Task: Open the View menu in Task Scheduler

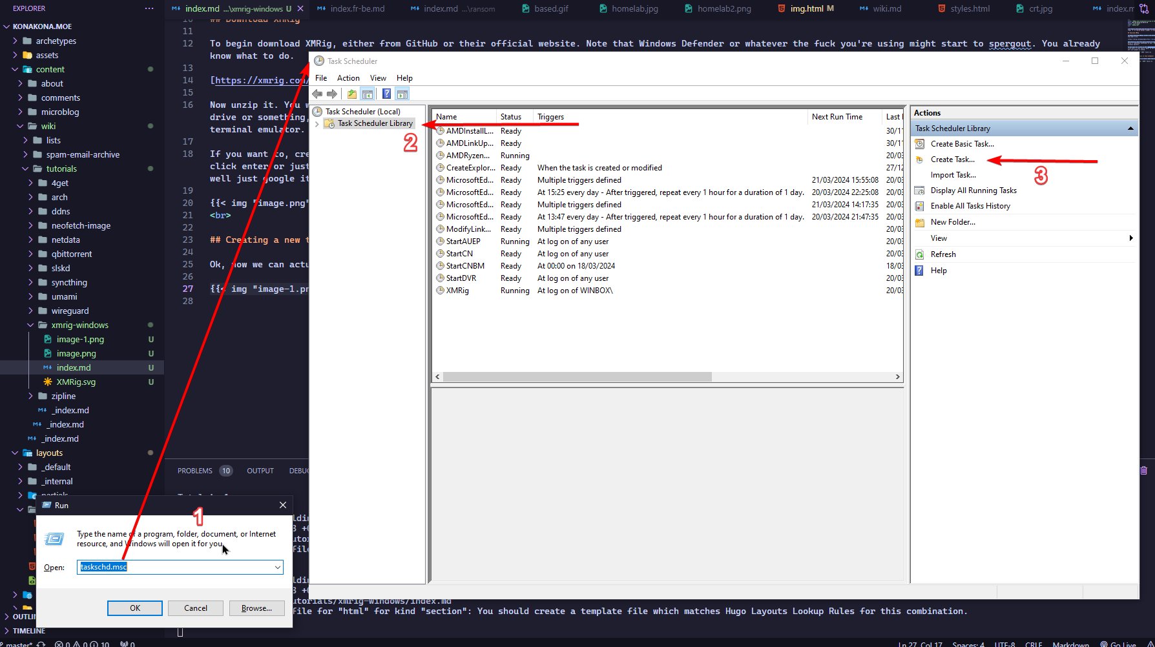Action: (x=378, y=78)
